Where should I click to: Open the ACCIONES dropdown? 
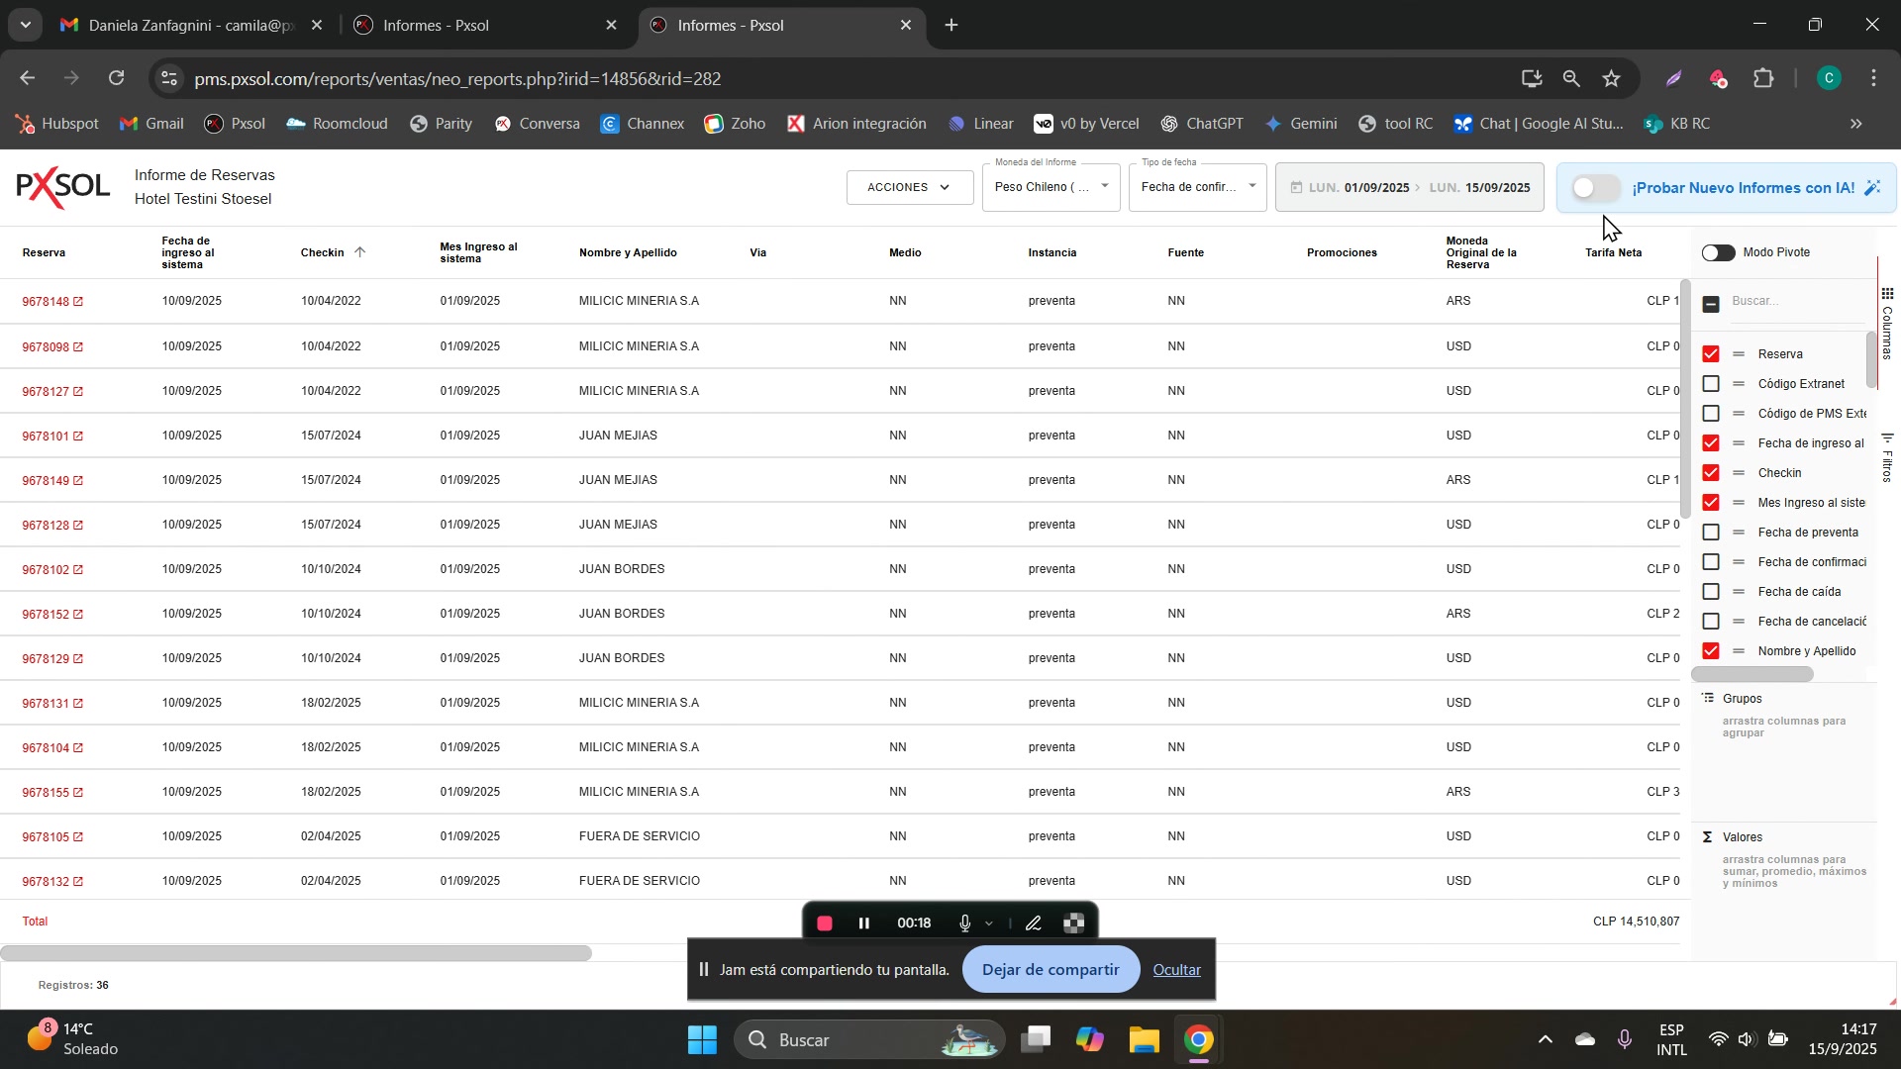tap(909, 187)
